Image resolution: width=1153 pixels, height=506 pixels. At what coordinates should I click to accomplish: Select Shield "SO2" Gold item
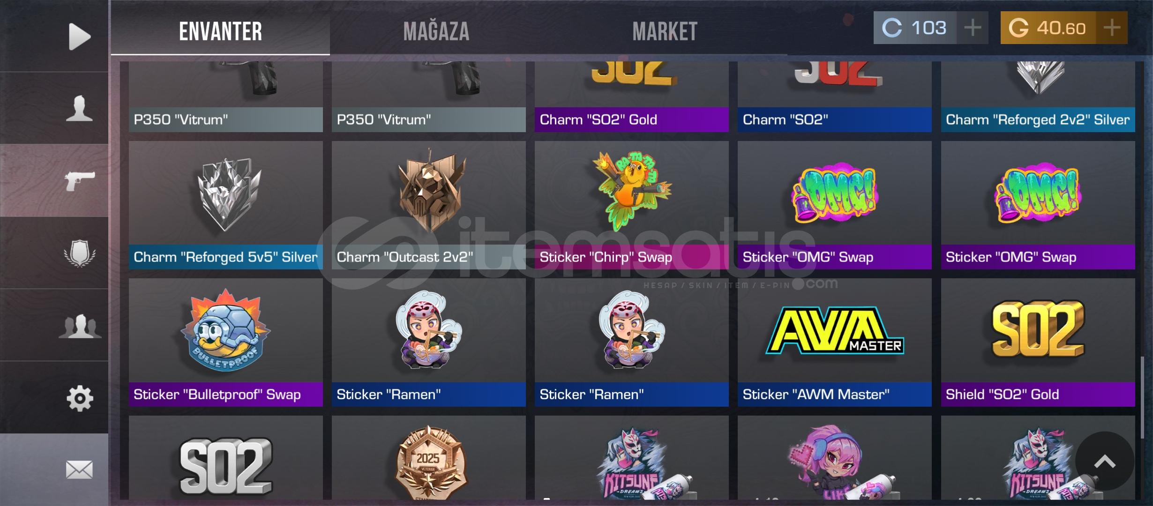click(1038, 342)
